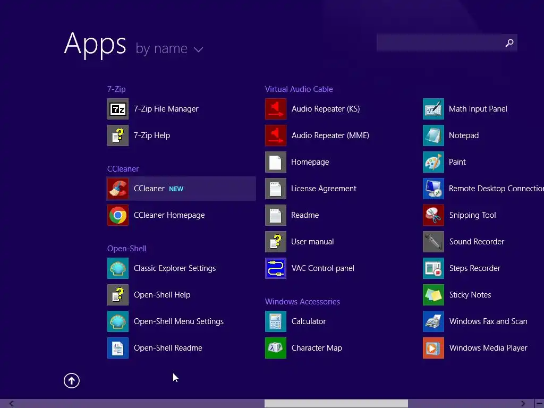Click the 'Character Map' label
Image resolution: width=544 pixels, height=408 pixels.
pyautogui.click(x=317, y=348)
